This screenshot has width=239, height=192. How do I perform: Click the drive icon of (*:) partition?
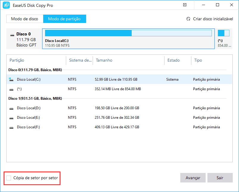point(11,89)
